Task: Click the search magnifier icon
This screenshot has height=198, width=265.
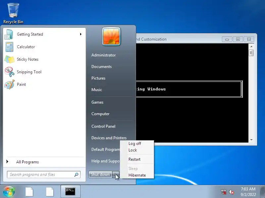Action: [77, 175]
